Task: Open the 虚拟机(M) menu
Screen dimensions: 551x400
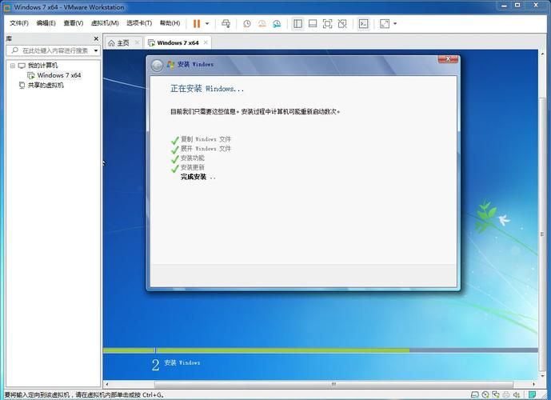Action: [x=105, y=23]
